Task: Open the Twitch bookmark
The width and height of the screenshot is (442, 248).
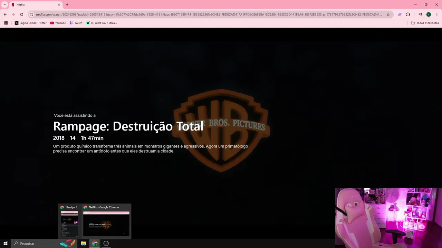Action: (x=76, y=23)
